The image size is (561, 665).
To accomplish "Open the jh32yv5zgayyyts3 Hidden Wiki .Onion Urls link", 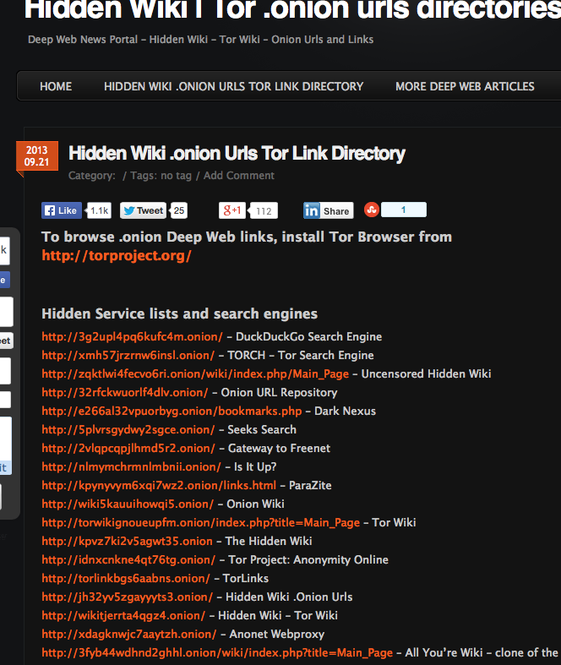I will tap(128, 597).
